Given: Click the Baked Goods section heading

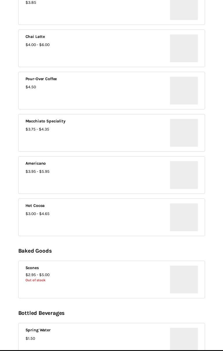Looking at the screenshot, I should (x=35, y=251).
